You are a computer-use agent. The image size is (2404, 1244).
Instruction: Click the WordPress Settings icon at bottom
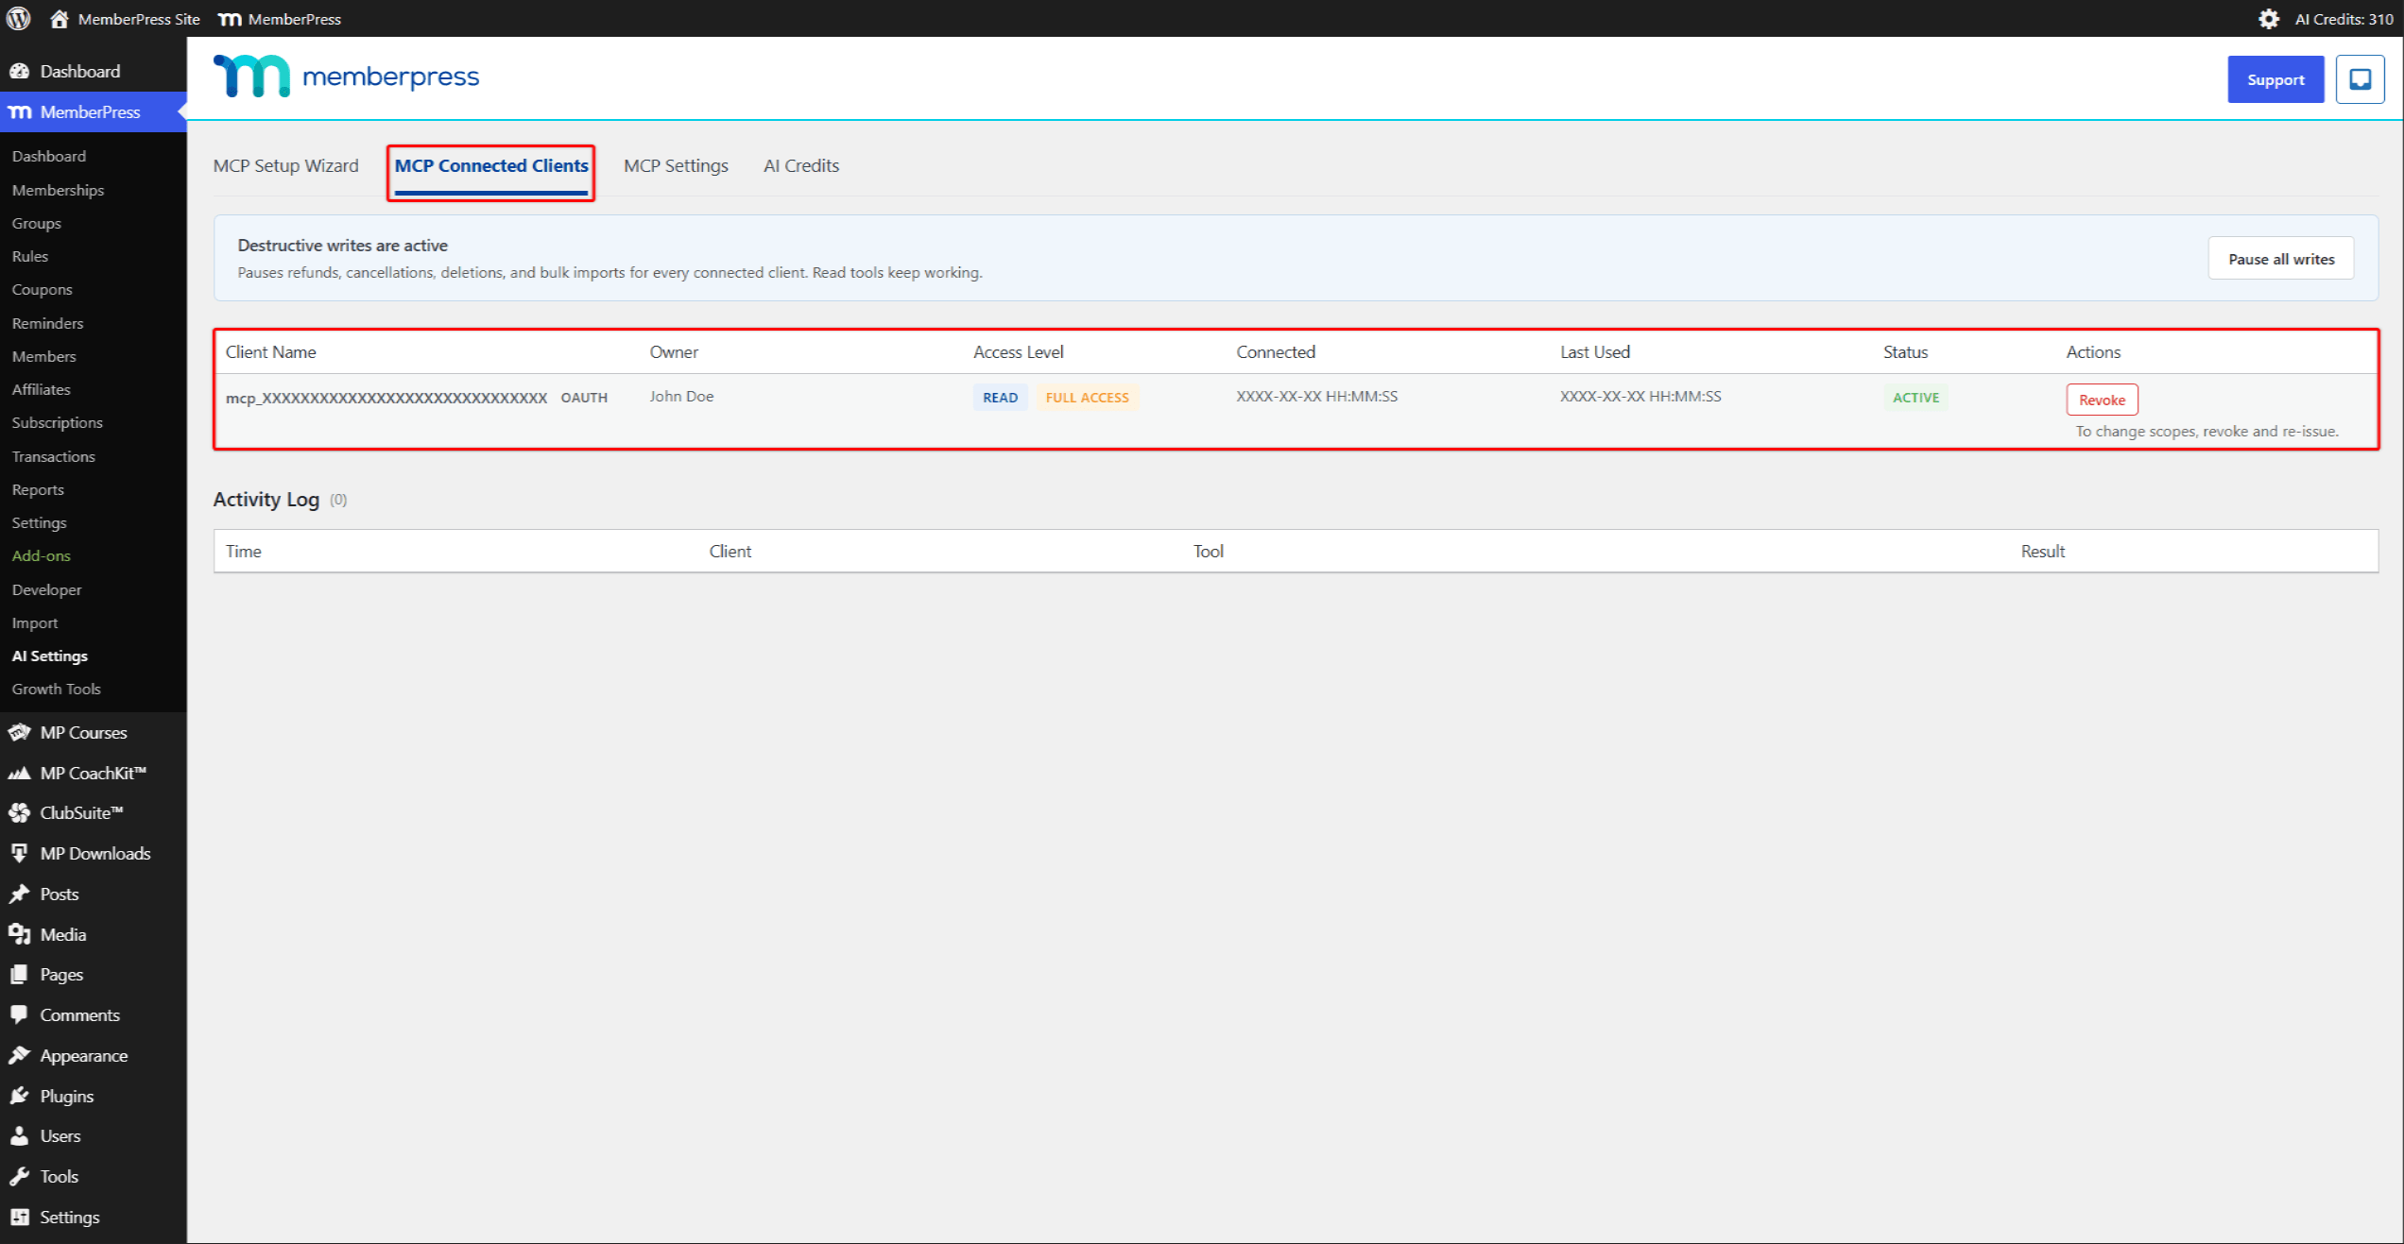tap(20, 1217)
